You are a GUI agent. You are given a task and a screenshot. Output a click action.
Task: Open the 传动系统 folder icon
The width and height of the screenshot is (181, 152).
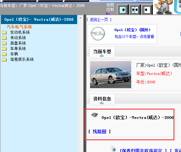pos(4,38)
